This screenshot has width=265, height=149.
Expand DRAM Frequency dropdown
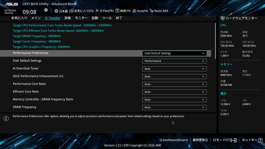point(174,107)
